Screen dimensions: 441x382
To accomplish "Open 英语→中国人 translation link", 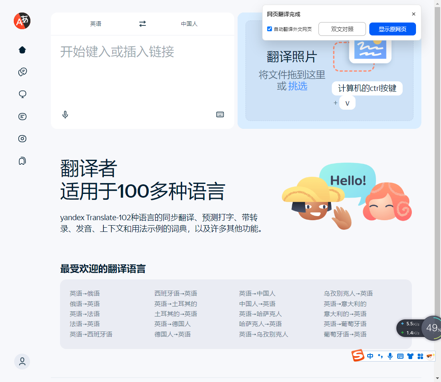I will [257, 294].
